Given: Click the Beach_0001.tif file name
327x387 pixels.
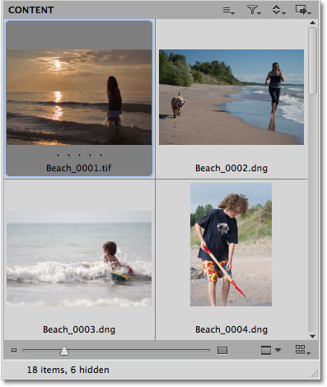Looking at the screenshot, I should [x=79, y=168].
